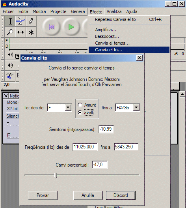Click the Freqüència 'des de' field 11025,000

click(x=85, y=147)
